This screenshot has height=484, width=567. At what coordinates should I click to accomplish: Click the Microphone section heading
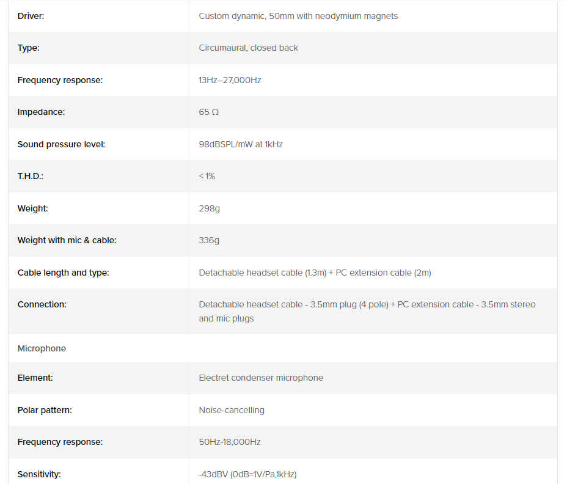[42, 348]
